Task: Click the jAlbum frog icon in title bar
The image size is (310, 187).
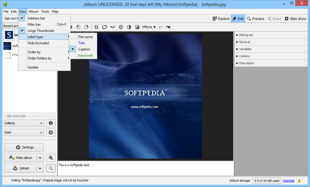Action: pyautogui.click(x=5, y=4)
